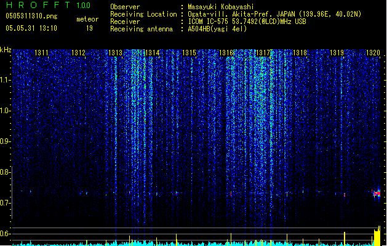387x246 pixels.
Task: Click the receiver ICOM IC-575 text
Action: (x=247, y=22)
